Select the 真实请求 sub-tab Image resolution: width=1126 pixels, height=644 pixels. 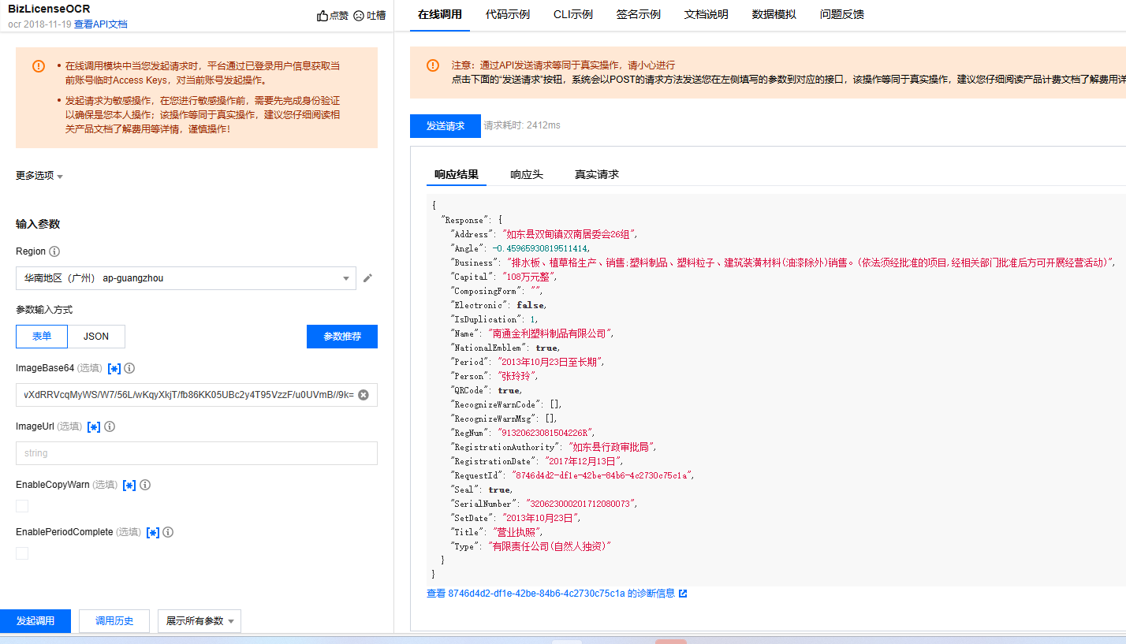pyautogui.click(x=597, y=175)
